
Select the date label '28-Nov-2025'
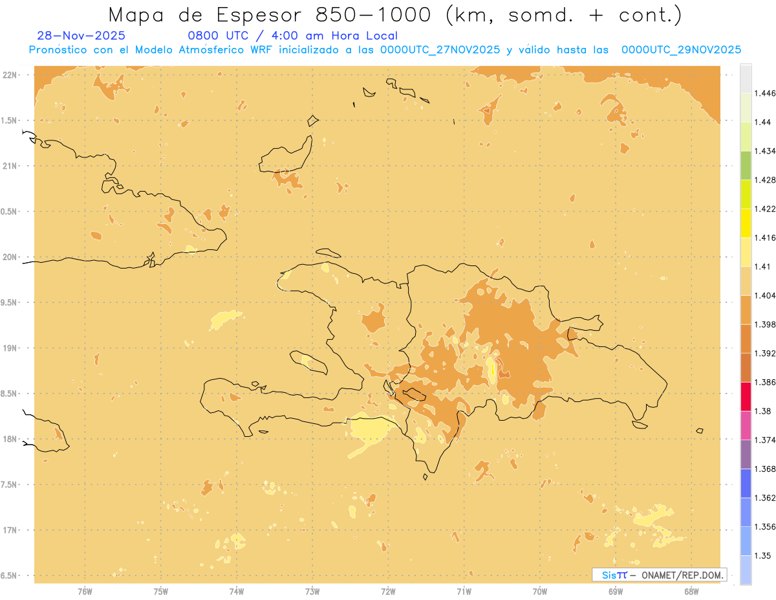pyautogui.click(x=81, y=36)
